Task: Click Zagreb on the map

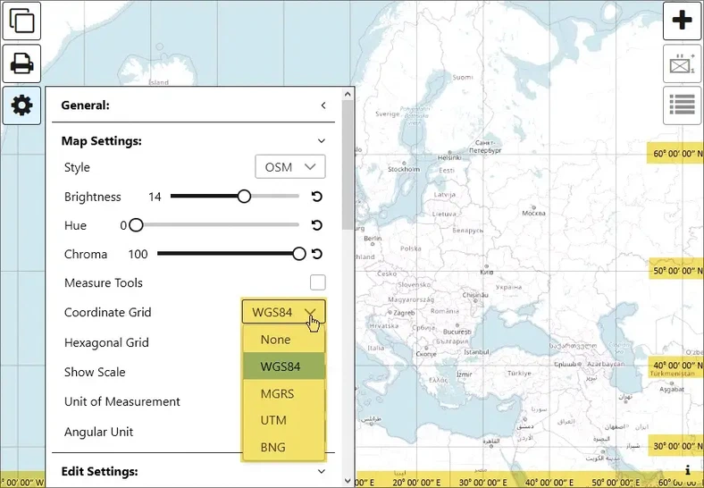Action: point(404,313)
